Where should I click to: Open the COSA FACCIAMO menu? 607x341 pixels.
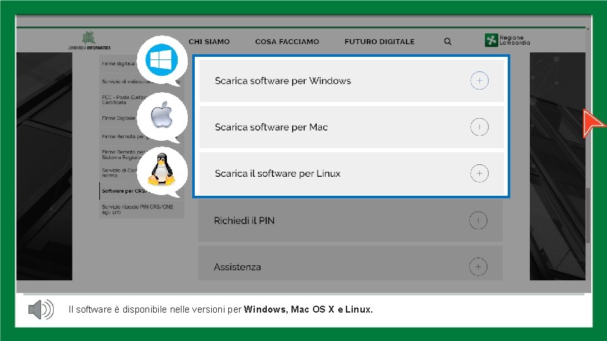point(287,42)
